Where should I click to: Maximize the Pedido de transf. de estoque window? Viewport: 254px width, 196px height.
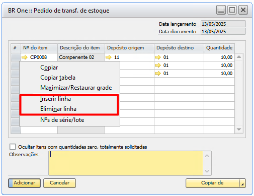tap(232, 10)
